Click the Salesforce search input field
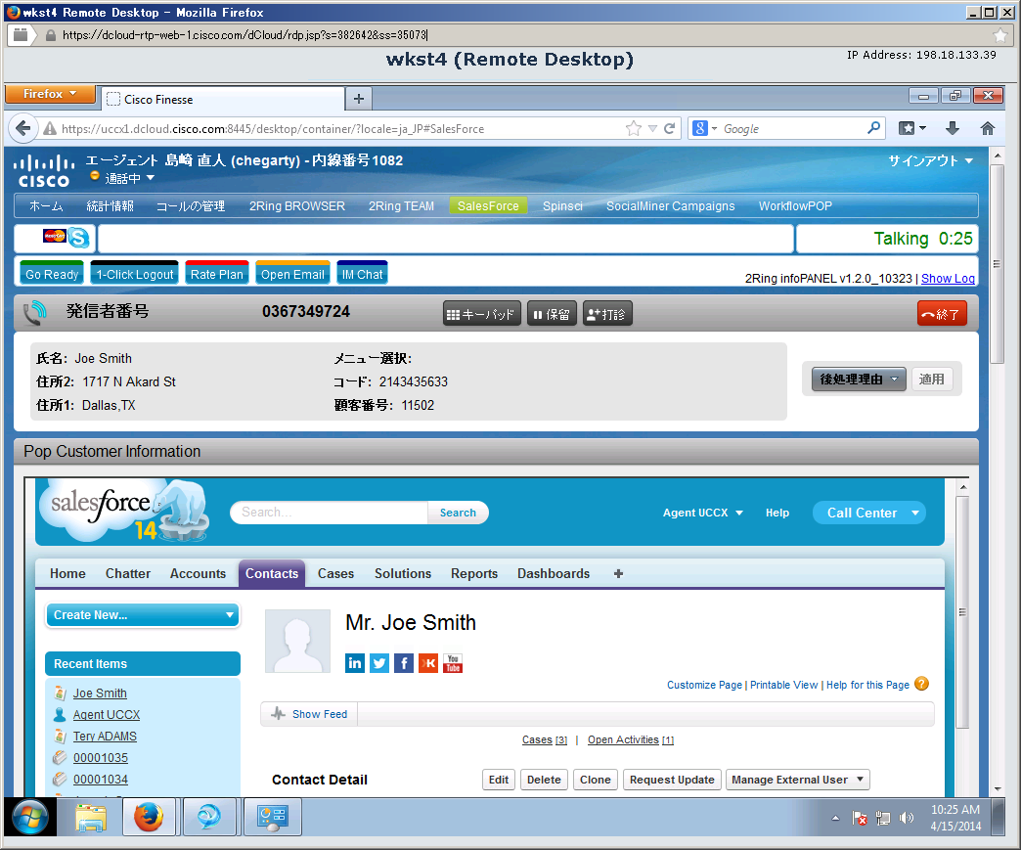The width and height of the screenshot is (1021, 850). click(x=329, y=513)
